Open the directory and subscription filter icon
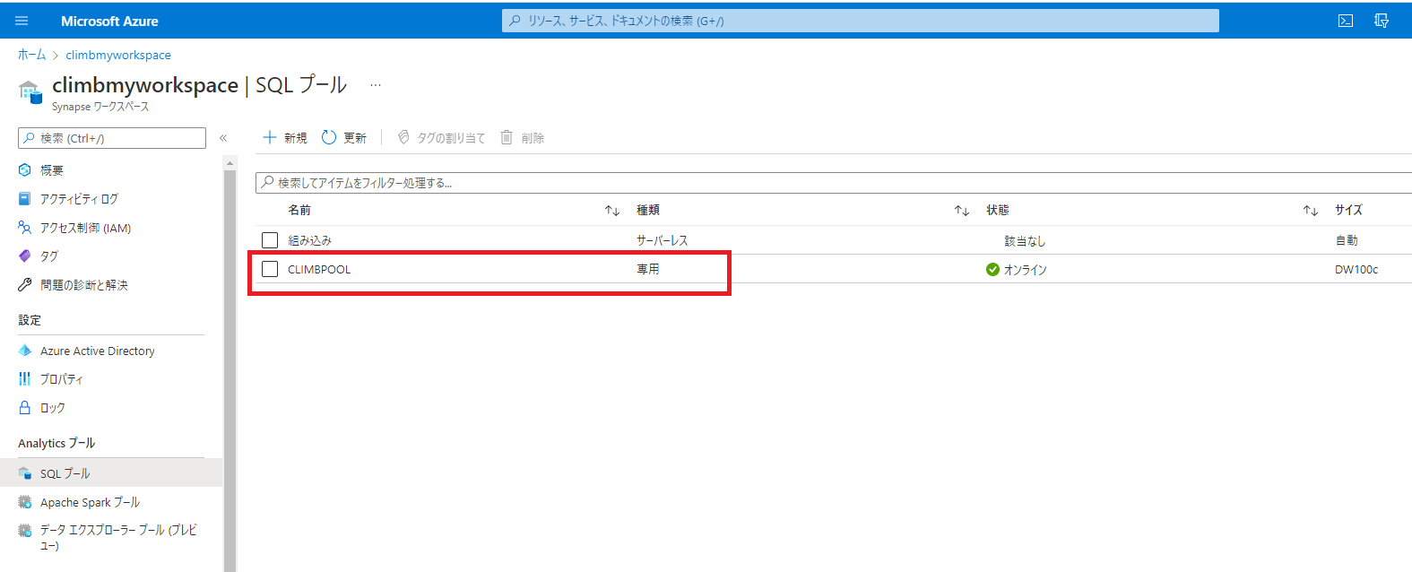The width and height of the screenshot is (1412, 572). pos(1382,21)
